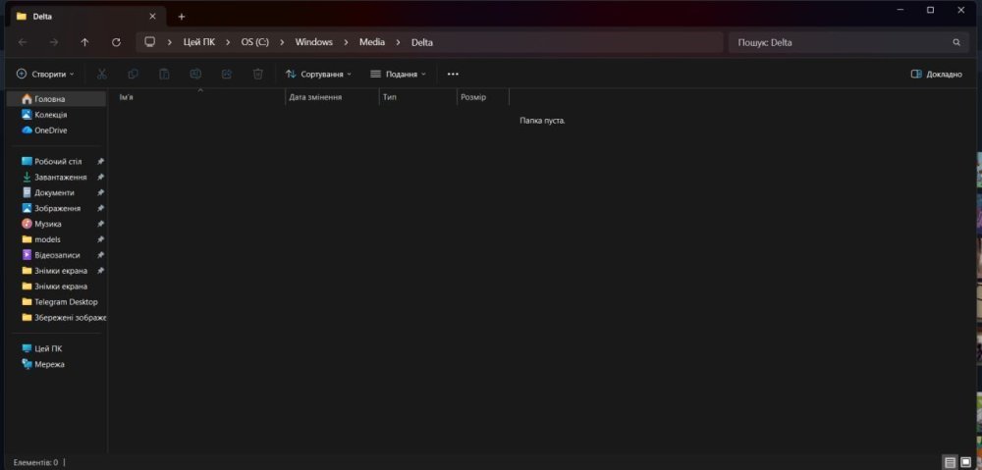Click the Елементів: 0 status text
Image resolution: width=982 pixels, height=470 pixels.
click(35, 462)
